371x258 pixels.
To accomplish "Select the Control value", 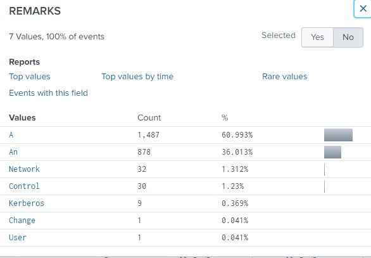I will tap(24, 186).
